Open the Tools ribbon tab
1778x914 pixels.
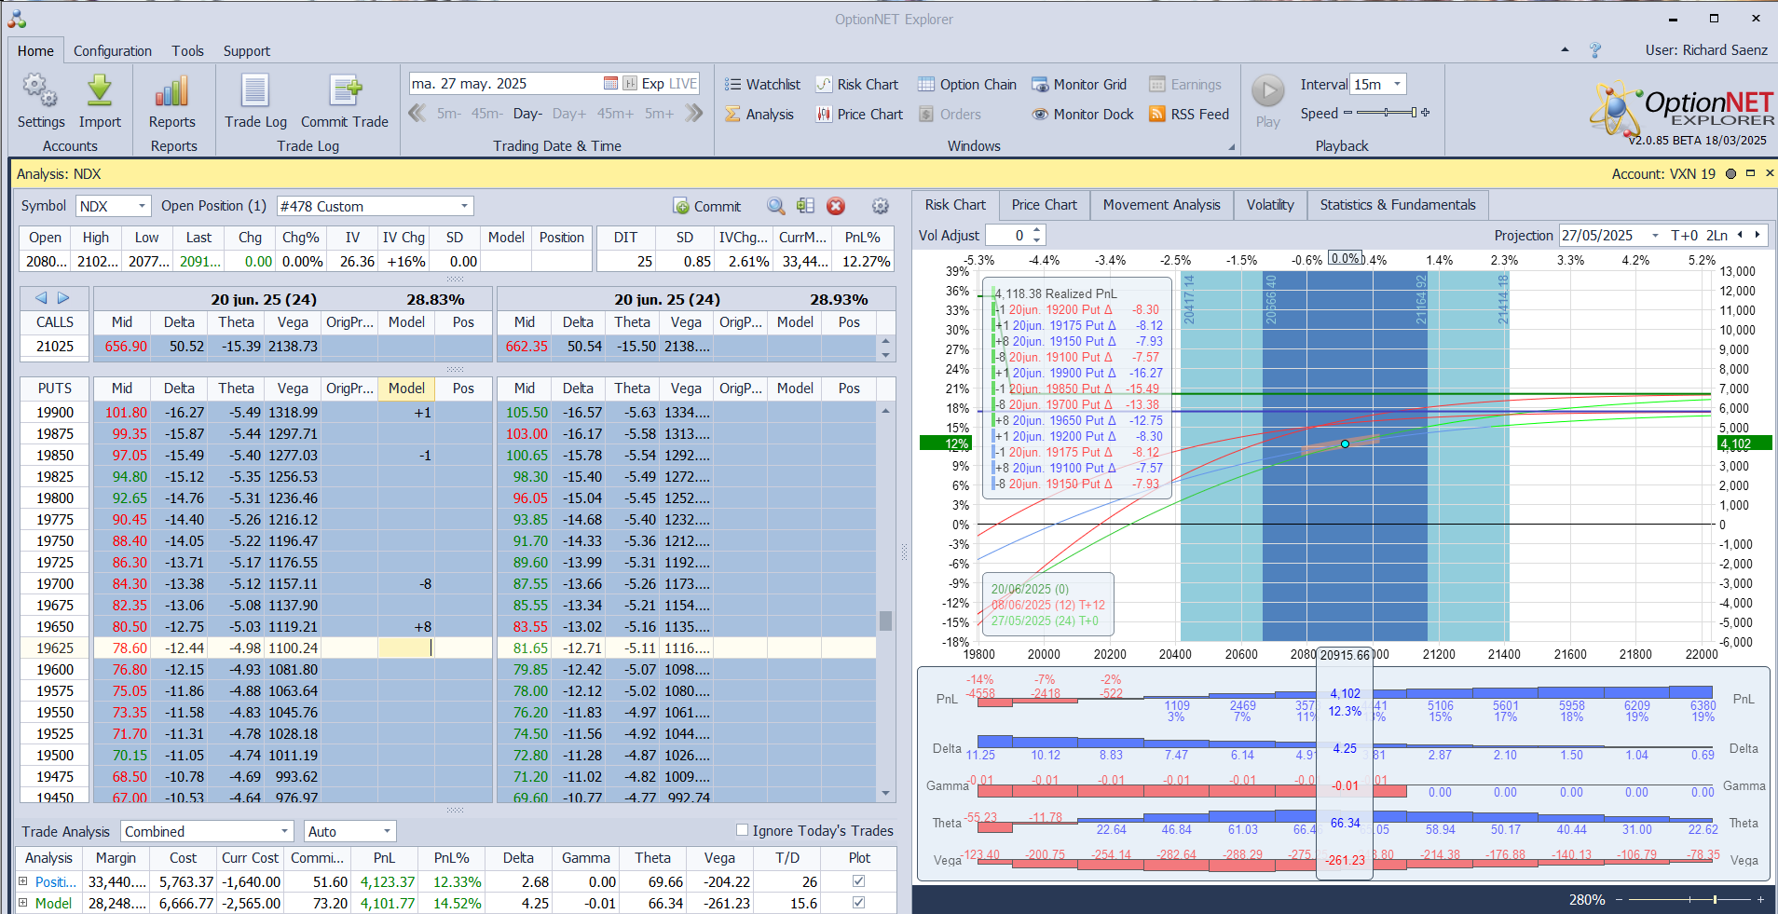(187, 51)
